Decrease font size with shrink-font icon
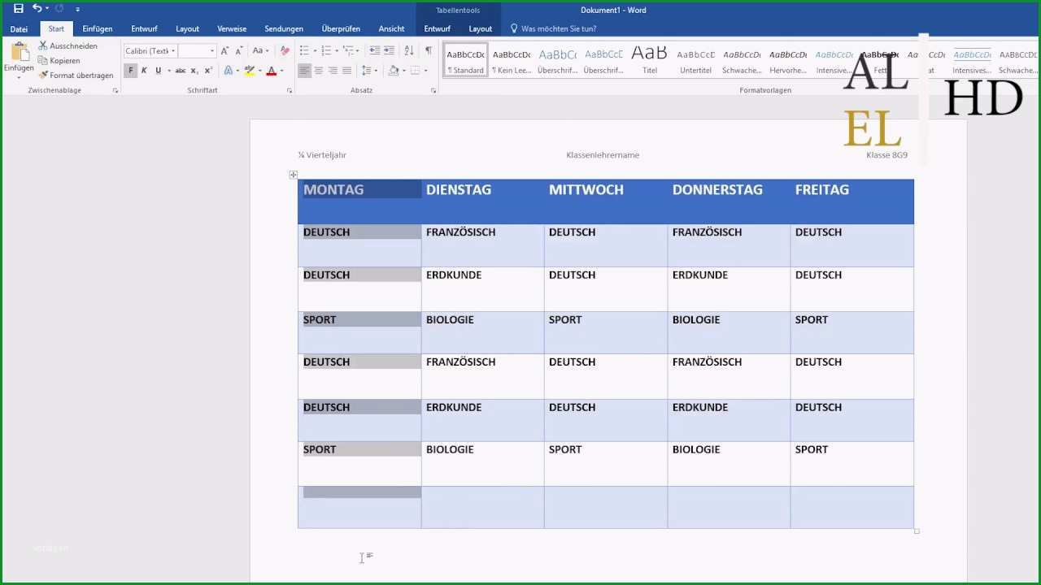 coord(239,50)
